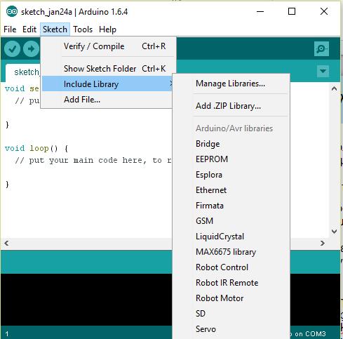Click the editor scroll down arrow
Image resolution: width=343 pixels, height=339 pixels.
[334, 232]
